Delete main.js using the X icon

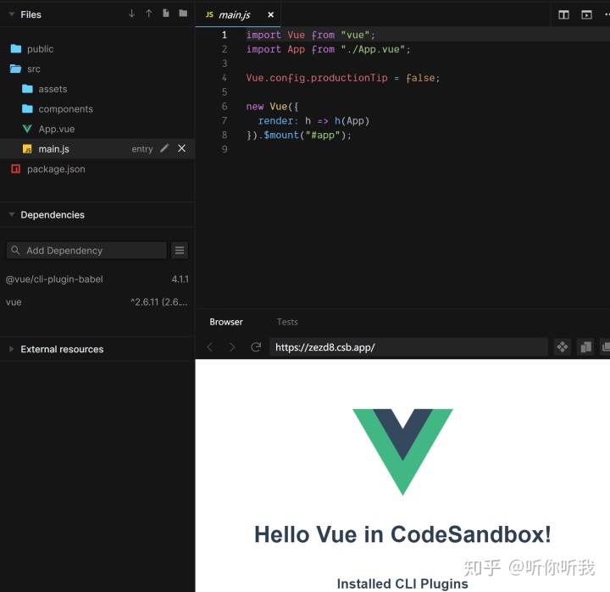pos(181,148)
